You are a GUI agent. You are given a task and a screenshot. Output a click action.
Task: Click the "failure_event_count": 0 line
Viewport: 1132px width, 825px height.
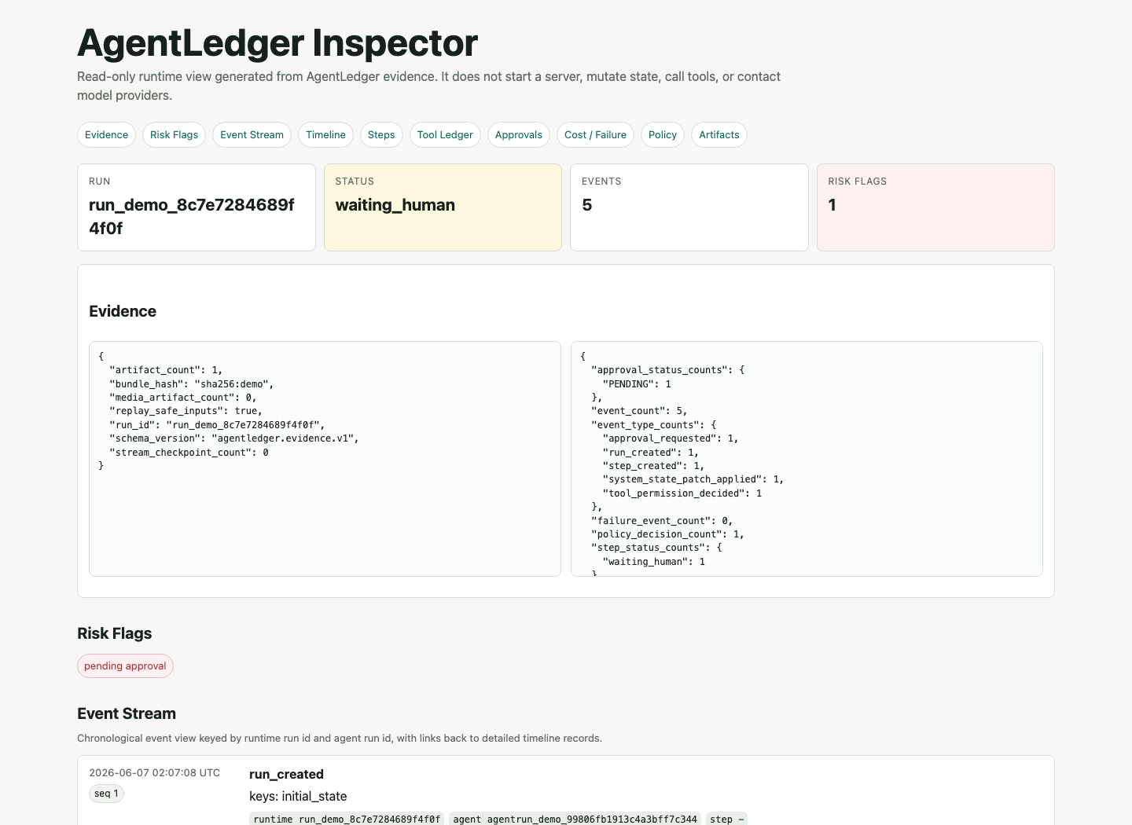coord(662,521)
